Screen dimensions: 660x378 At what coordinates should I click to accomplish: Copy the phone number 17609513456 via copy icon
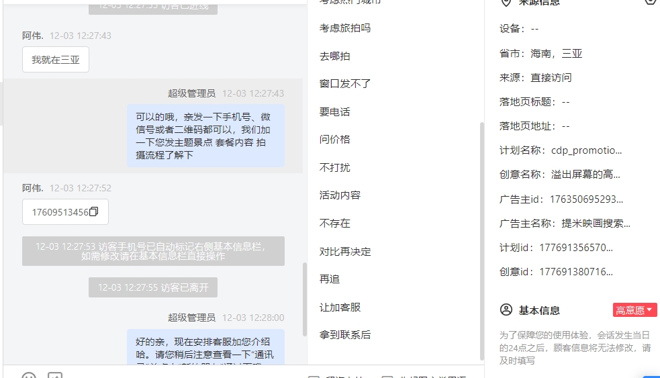[94, 211]
